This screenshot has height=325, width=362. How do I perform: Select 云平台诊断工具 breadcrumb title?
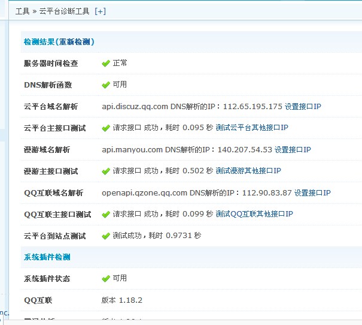[65, 11]
